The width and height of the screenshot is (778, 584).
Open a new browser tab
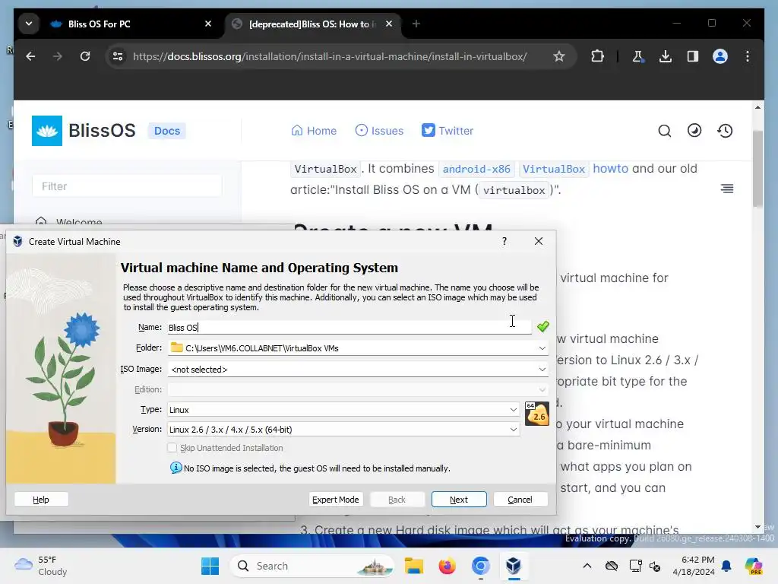(x=416, y=24)
